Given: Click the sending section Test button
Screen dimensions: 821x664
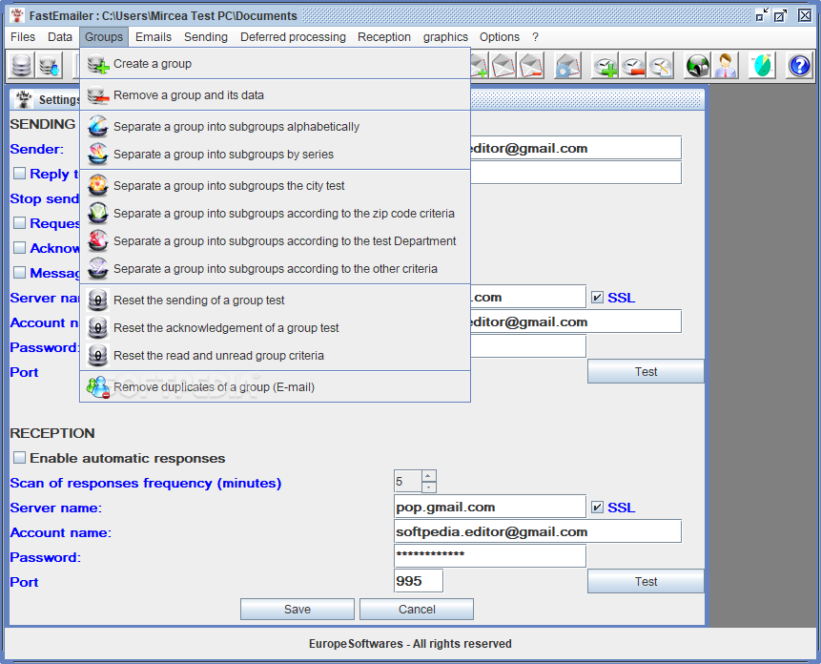Looking at the screenshot, I should pos(646,372).
